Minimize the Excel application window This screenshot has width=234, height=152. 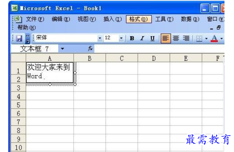[205, 8]
